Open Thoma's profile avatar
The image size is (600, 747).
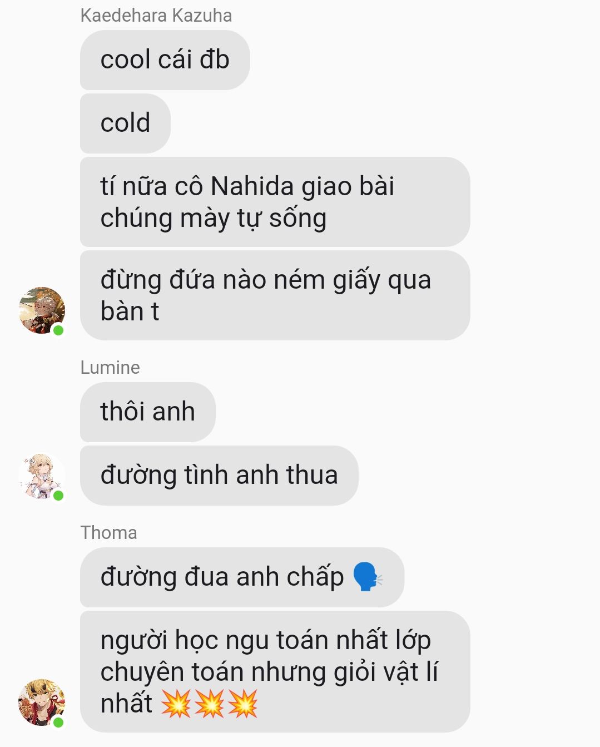42,702
